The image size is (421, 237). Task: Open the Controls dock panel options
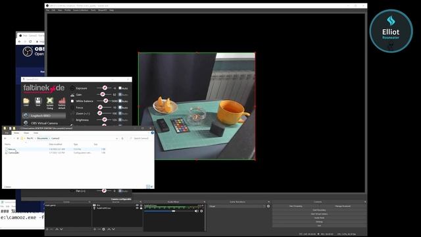365,202
